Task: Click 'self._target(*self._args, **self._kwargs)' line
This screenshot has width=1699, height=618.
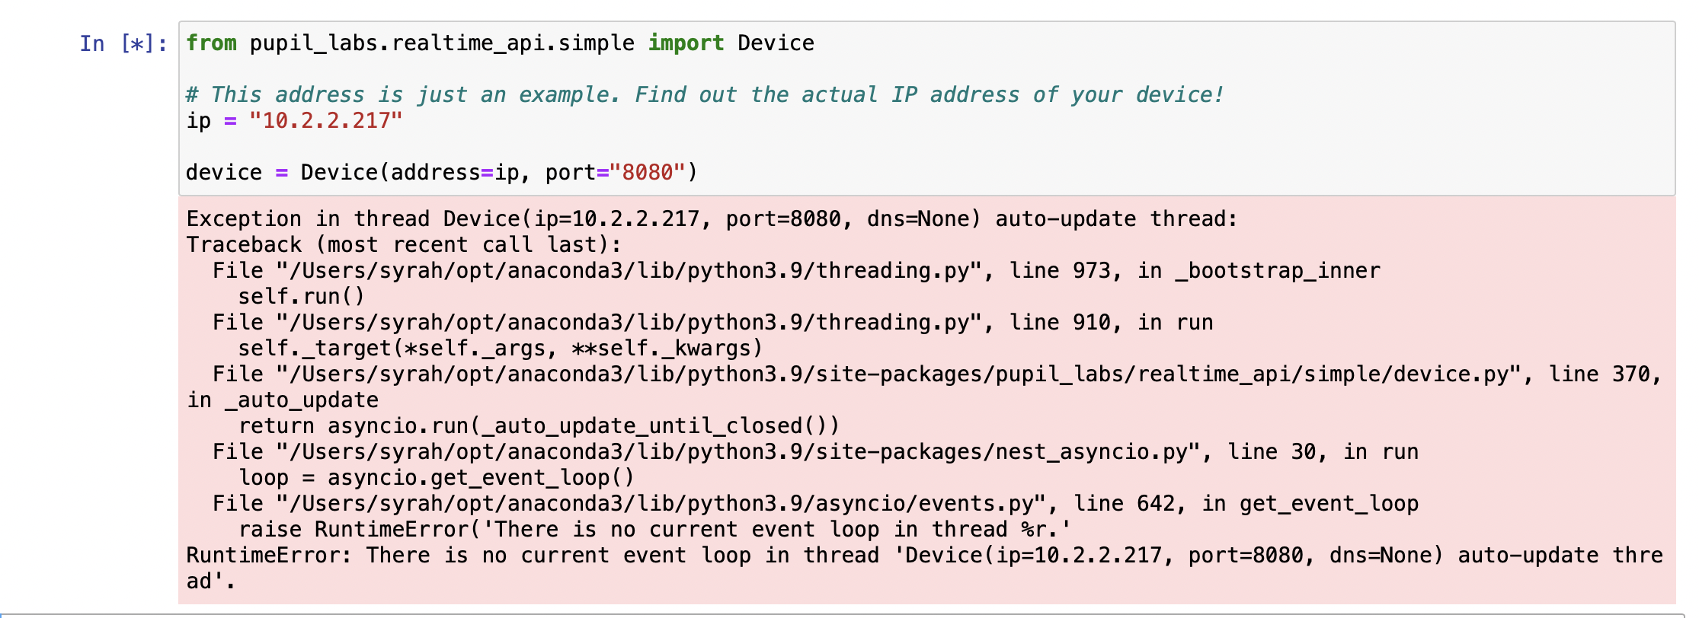Action: (501, 349)
